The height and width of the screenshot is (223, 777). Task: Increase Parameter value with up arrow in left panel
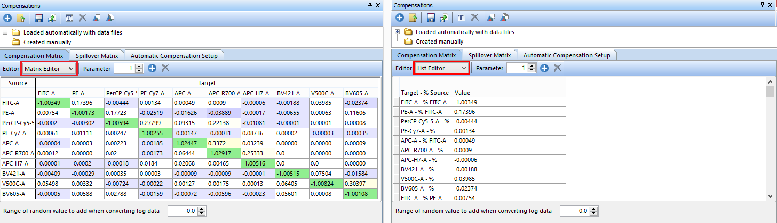tap(140, 66)
